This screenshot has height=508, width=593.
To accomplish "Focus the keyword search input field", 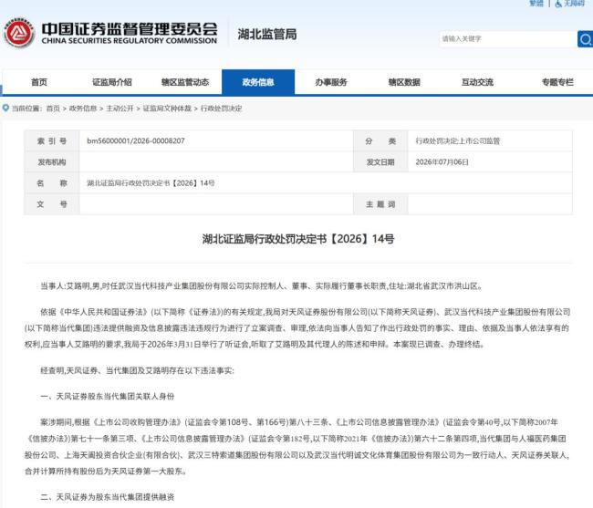I will click(508, 39).
